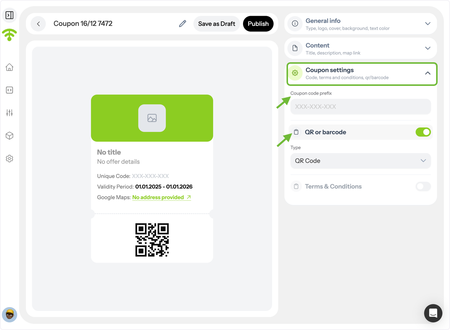Click the Coupon settings panel header

[x=362, y=74]
